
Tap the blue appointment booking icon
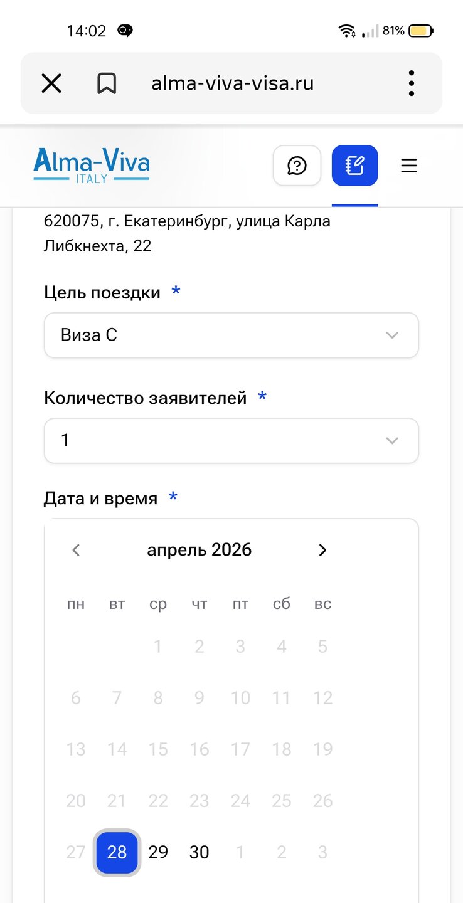click(x=354, y=166)
